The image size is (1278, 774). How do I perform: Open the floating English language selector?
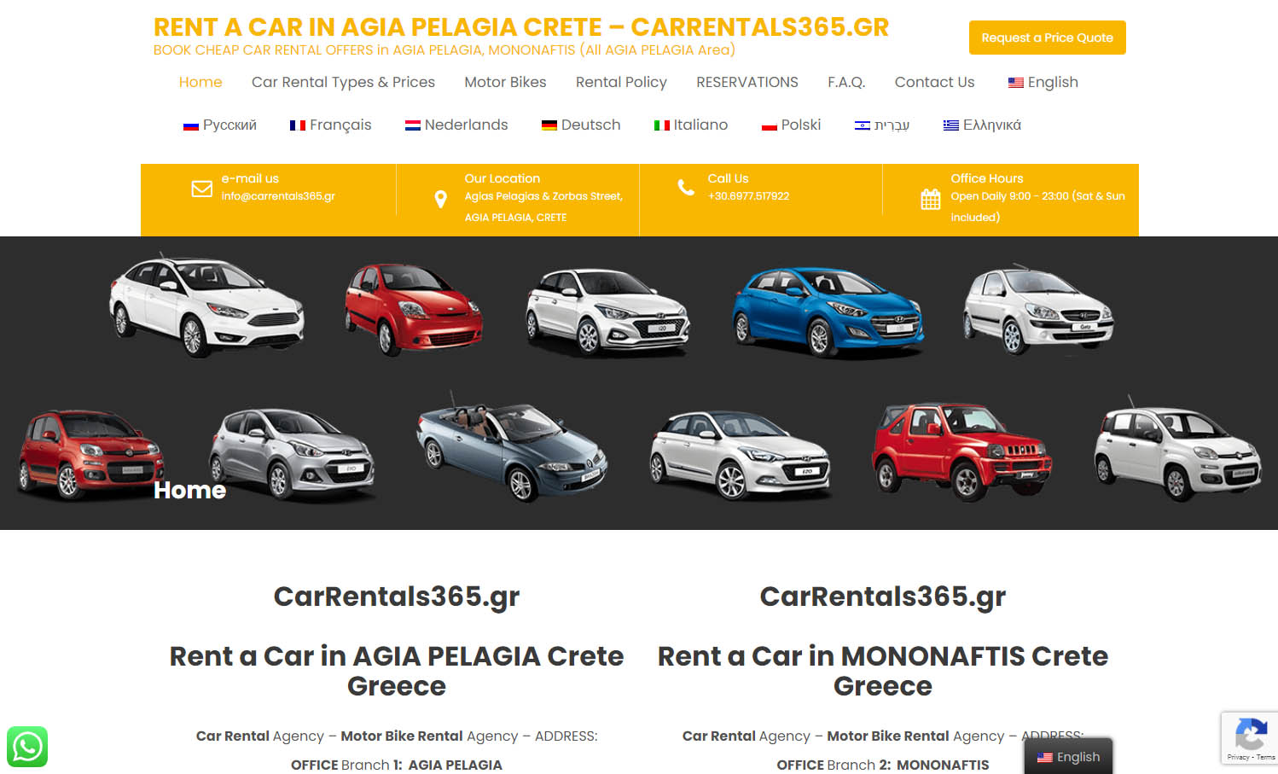1068,757
